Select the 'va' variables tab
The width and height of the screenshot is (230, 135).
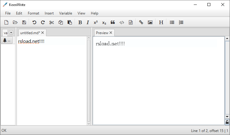5,33
